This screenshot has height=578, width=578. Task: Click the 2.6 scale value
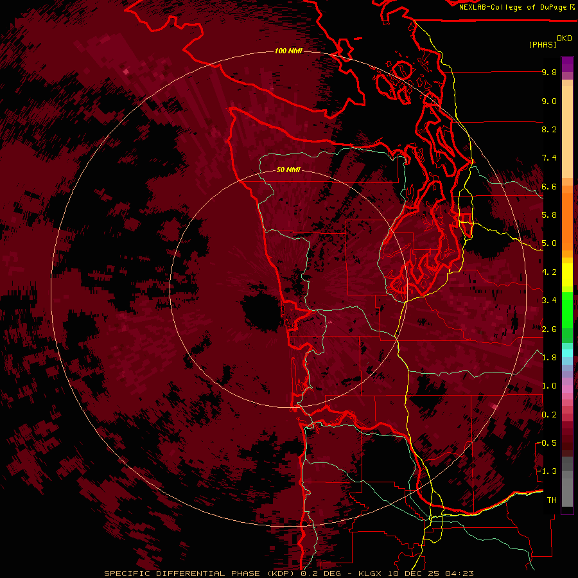point(549,329)
